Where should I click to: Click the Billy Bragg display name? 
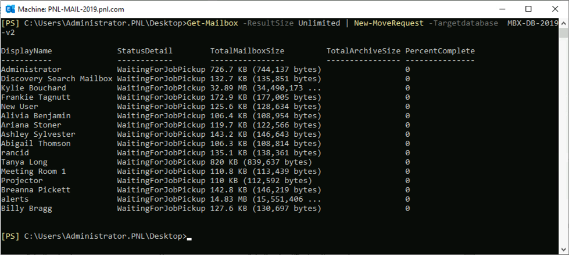[26, 209]
